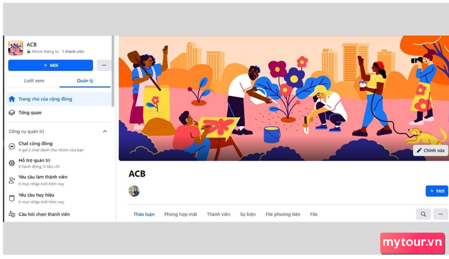Click Chỉnh sửa on the cover photo

coord(430,150)
